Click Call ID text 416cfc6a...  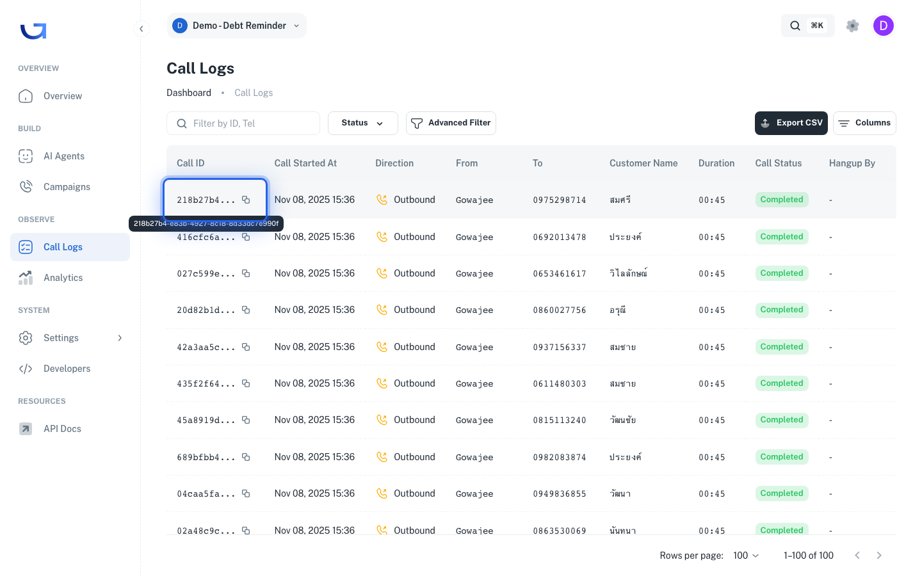(206, 237)
